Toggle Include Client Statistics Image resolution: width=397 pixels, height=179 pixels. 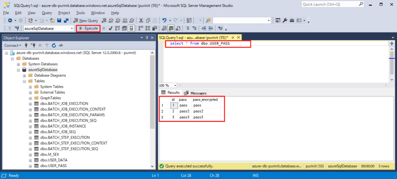click(x=155, y=28)
